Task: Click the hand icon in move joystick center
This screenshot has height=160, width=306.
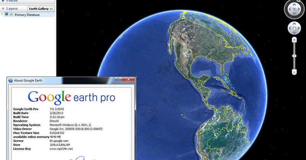Action: coord(294,28)
